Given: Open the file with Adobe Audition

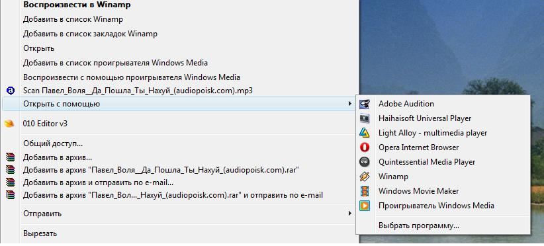Looking at the screenshot, I should (406, 104).
